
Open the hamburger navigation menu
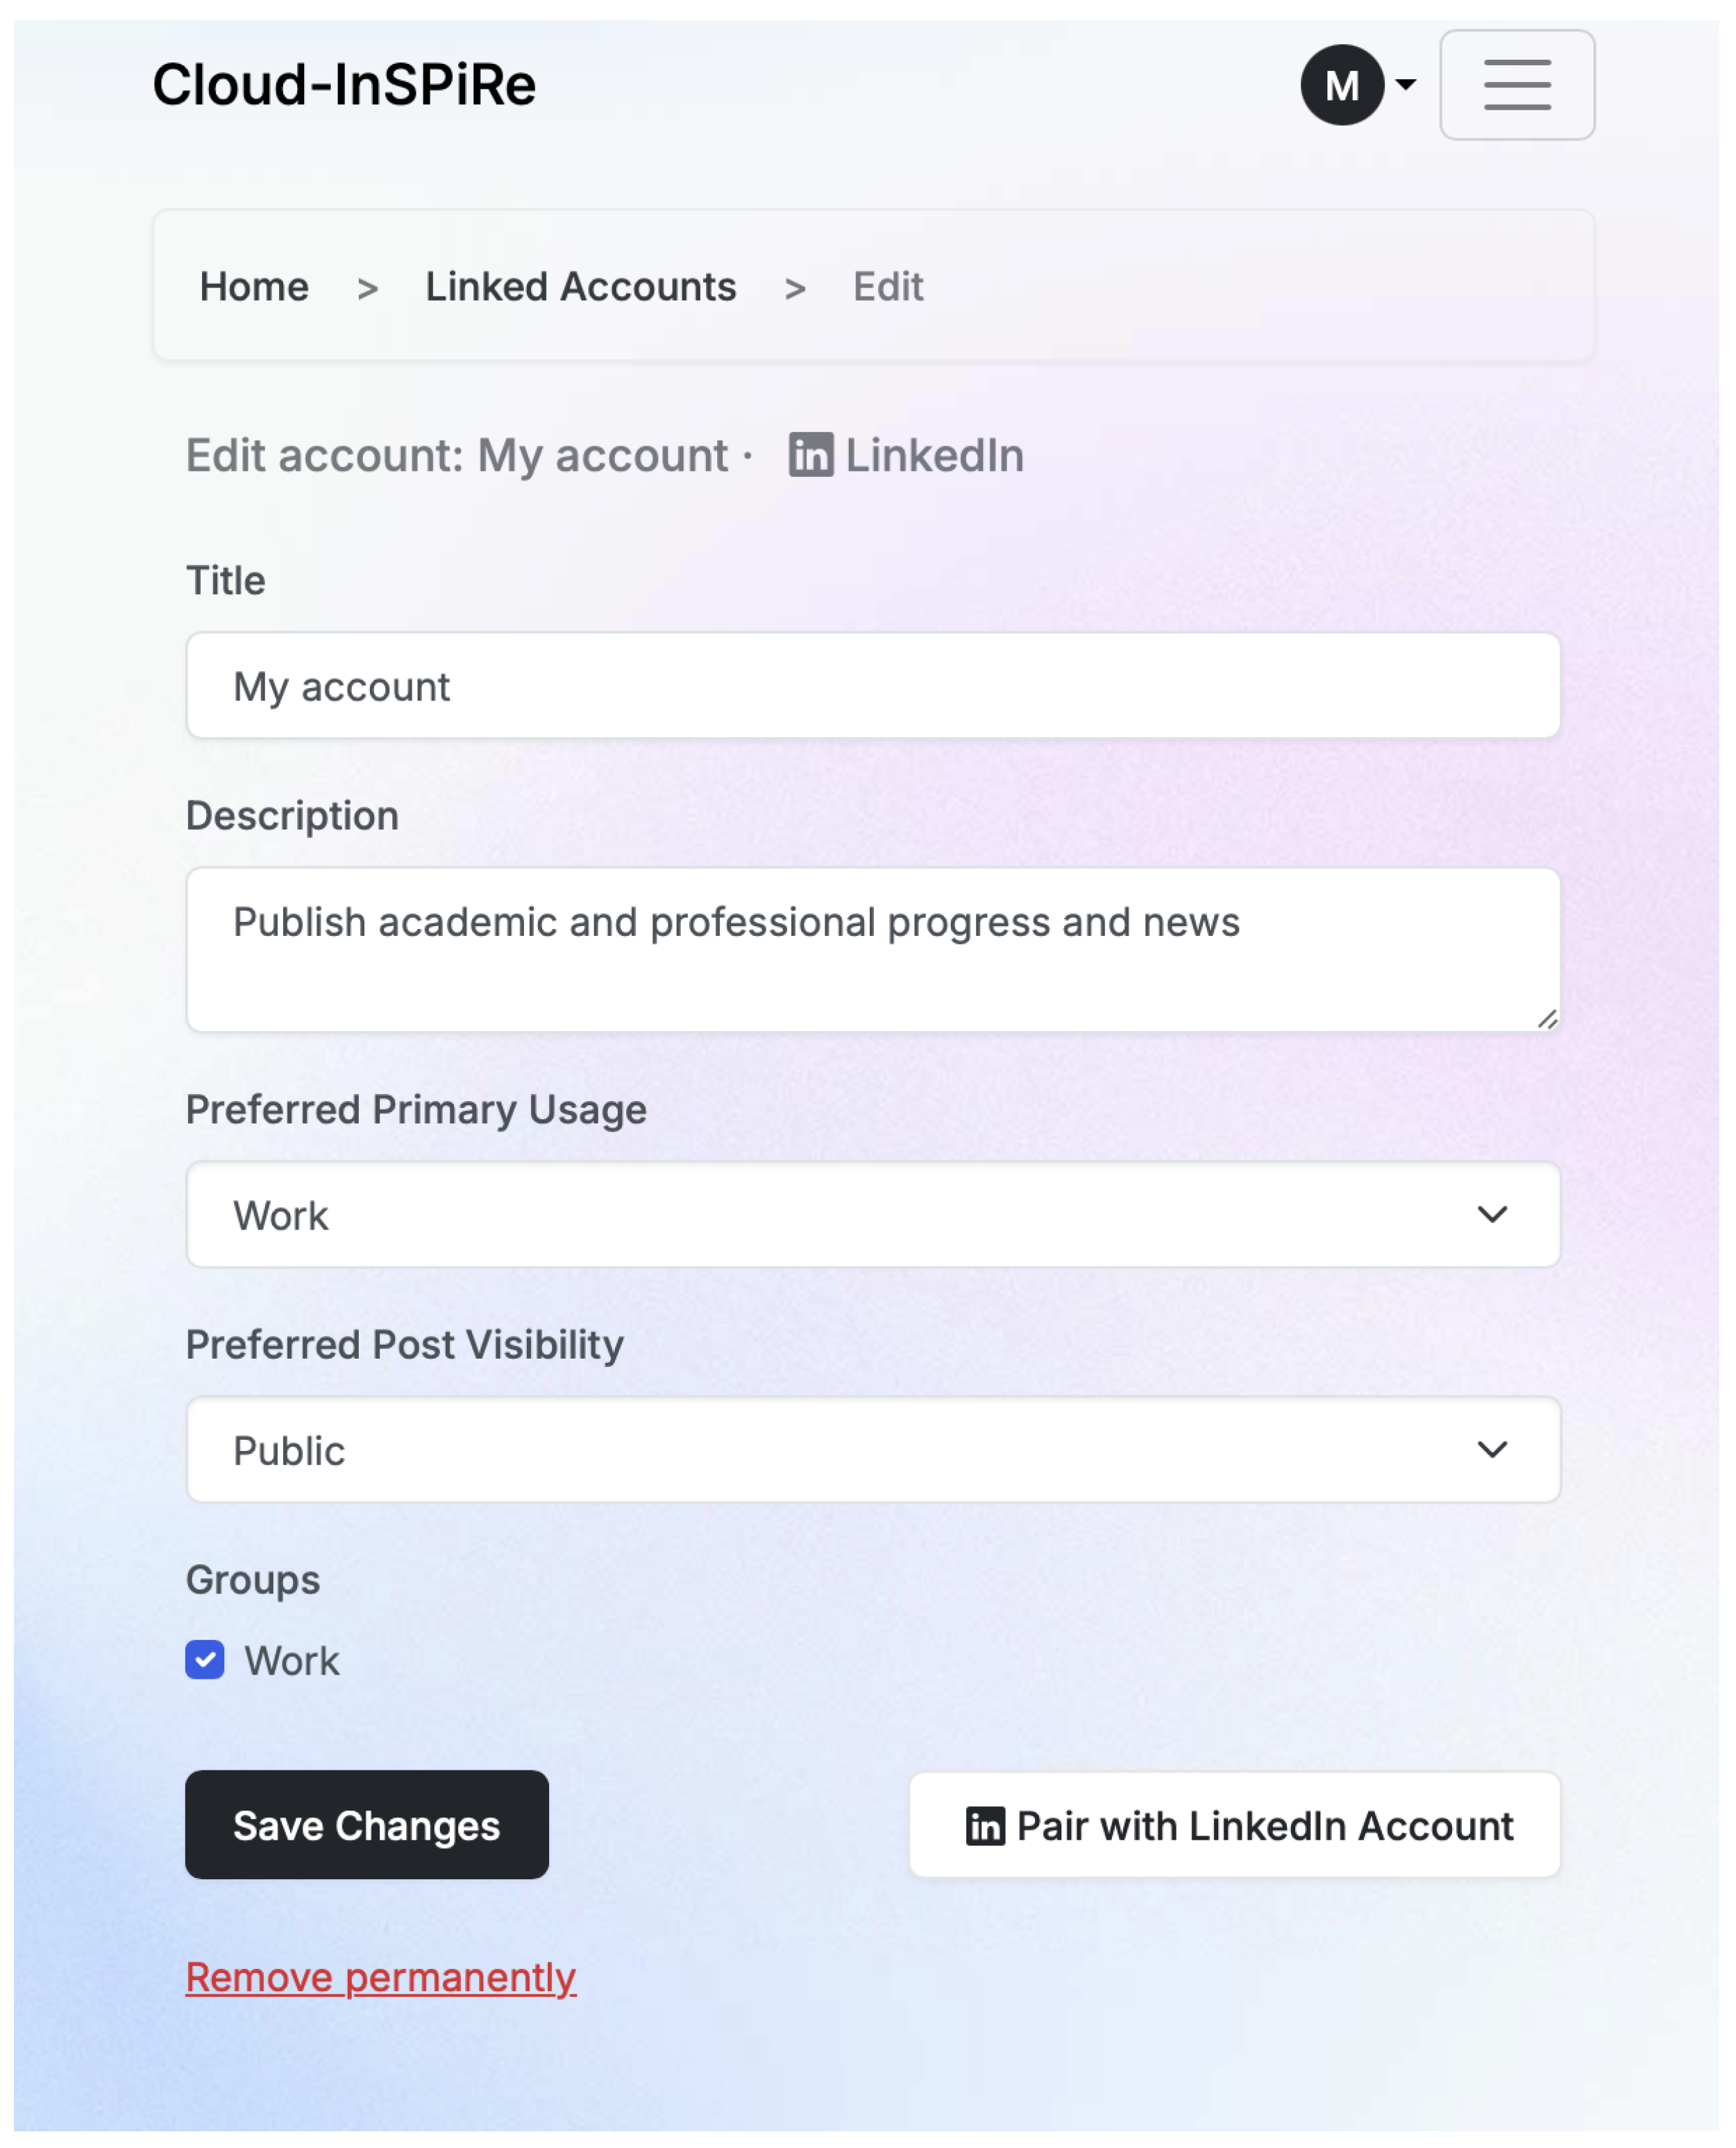[1516, 85]
